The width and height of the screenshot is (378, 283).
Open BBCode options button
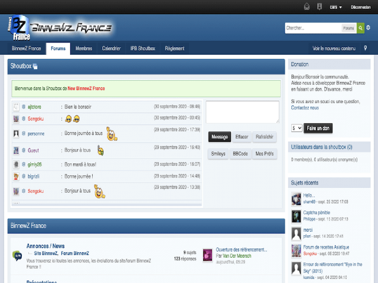[240, 154]
